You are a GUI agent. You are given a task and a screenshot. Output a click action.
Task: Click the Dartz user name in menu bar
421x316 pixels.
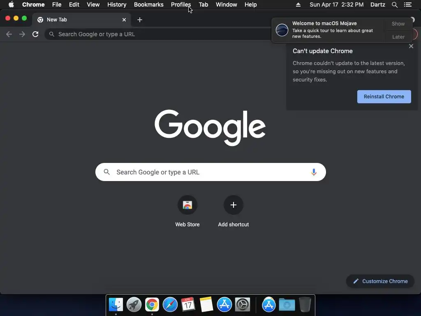point(377,5)
